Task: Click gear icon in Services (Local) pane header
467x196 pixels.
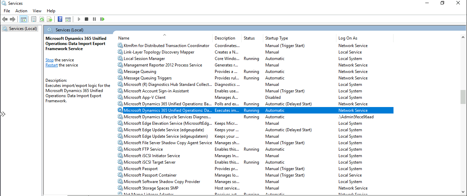Action: tap(50, 30)
